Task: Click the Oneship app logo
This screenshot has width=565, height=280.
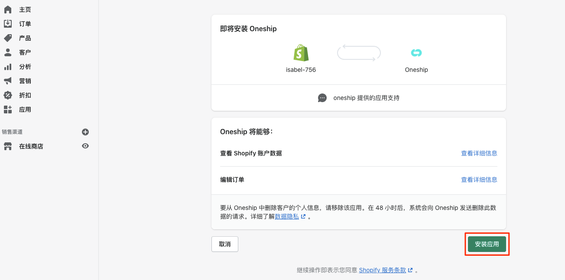Action: (x=416, y=53)
